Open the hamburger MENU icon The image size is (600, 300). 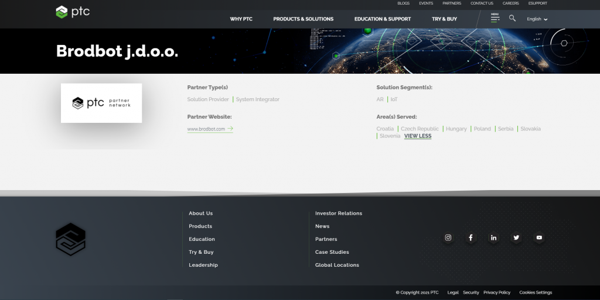(495, 18)
